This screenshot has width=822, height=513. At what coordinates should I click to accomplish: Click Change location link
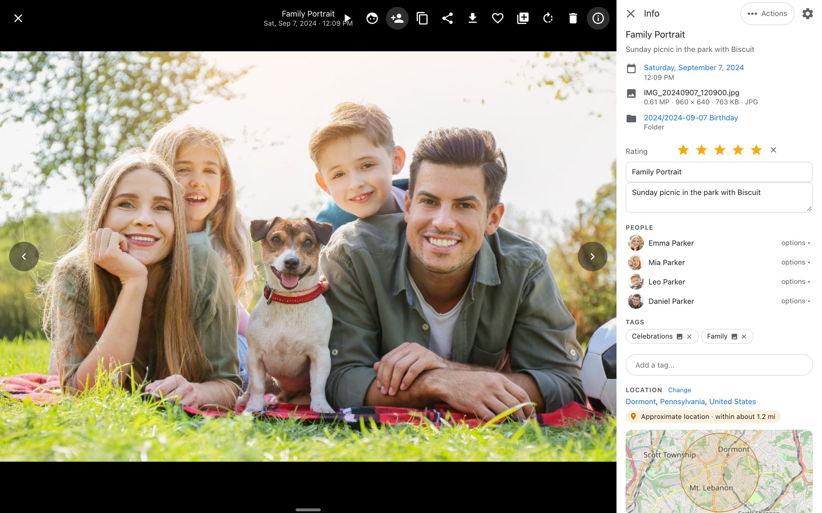point(679,390)
